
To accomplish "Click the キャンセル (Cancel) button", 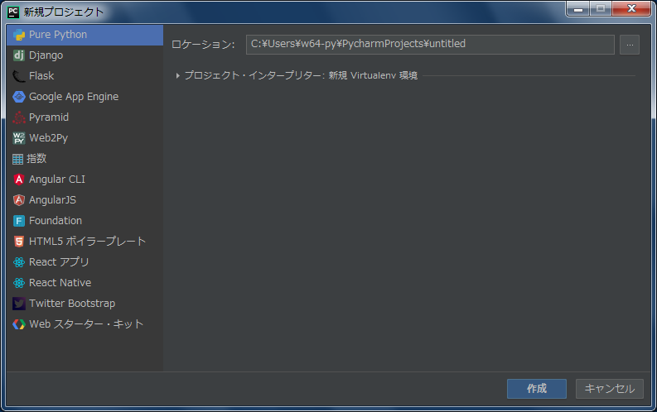I will point(610,389).
